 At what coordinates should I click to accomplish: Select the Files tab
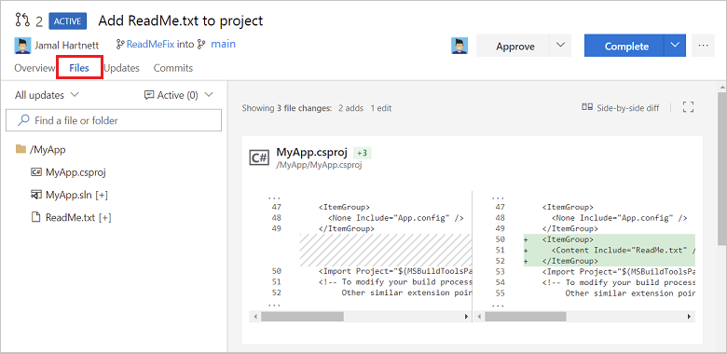pos(79,68)
